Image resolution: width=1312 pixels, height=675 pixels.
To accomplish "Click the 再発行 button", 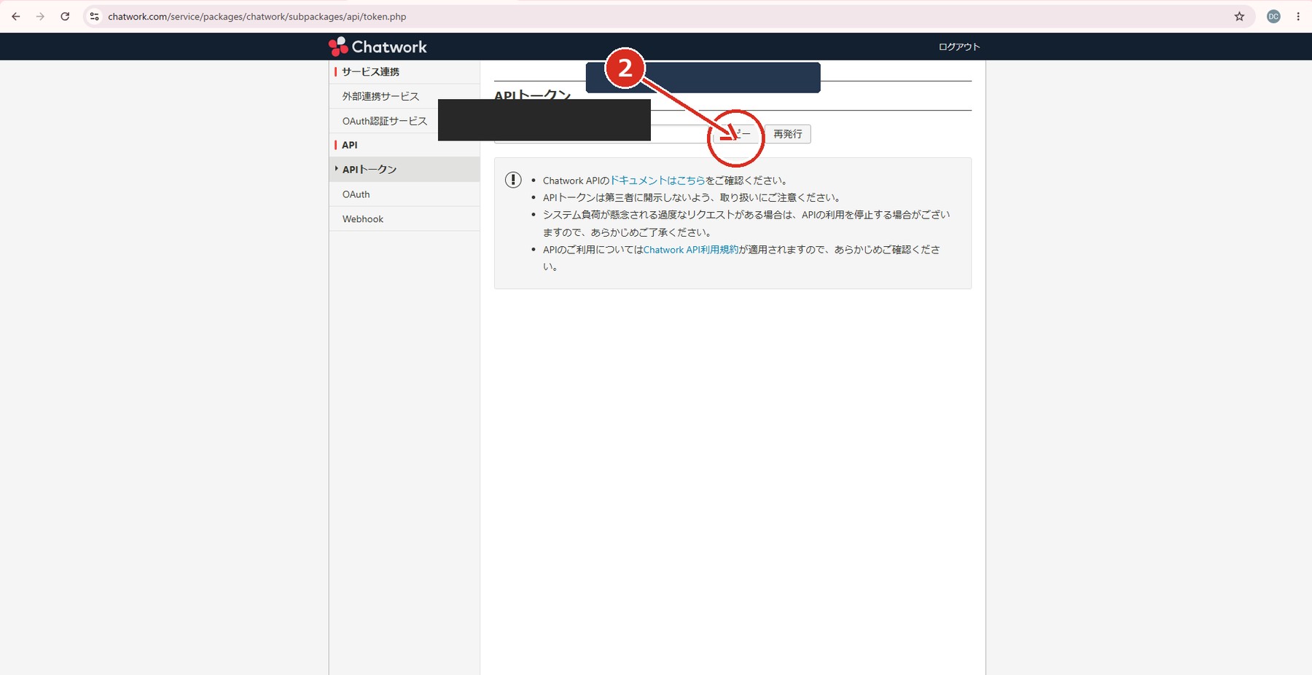I will click(787, 134).
